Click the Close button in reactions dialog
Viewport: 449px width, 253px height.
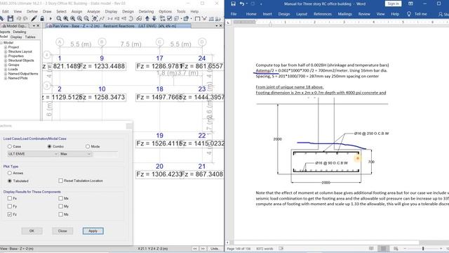click(x=62, y=231)
